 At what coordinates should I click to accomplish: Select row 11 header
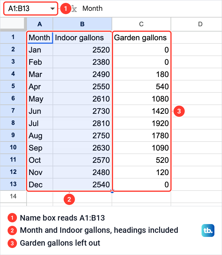(13, 160)
